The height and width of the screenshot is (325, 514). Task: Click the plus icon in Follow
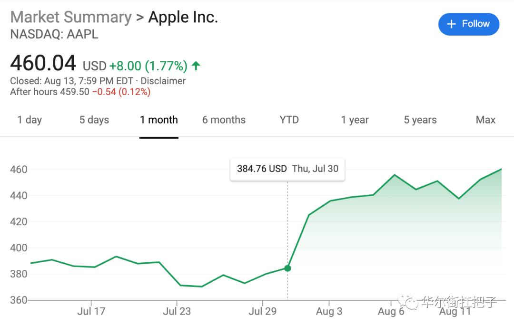coord(452,24)
